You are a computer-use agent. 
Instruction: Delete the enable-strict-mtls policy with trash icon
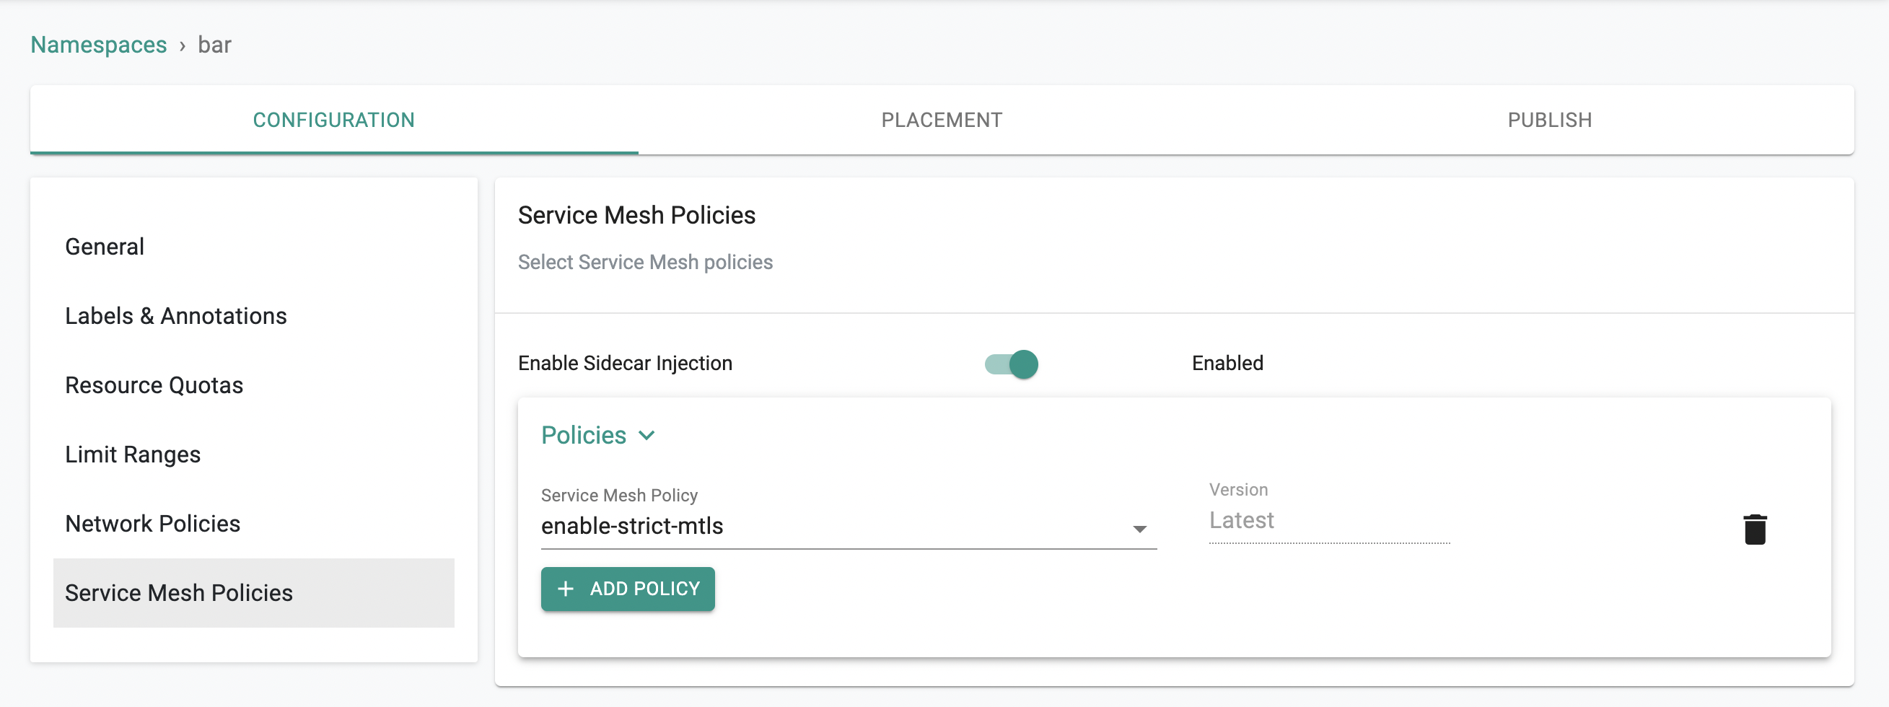(x=1754, y=529)
